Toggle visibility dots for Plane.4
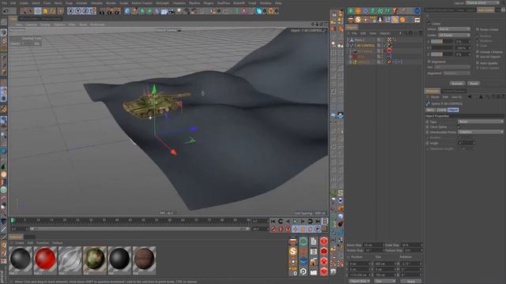This screenshot has width=506, height=284. [383, 40]
